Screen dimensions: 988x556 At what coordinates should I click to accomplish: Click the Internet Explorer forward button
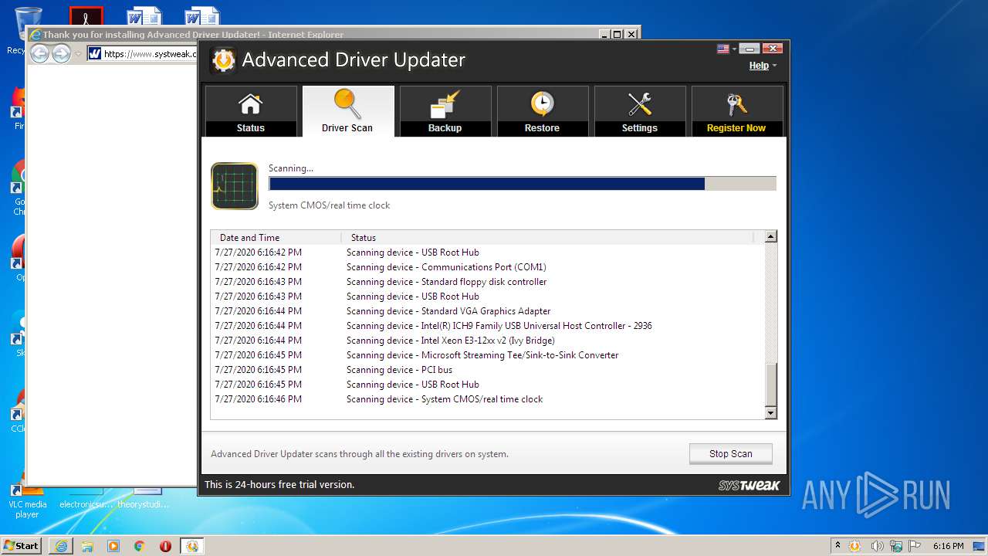[61, 53]
